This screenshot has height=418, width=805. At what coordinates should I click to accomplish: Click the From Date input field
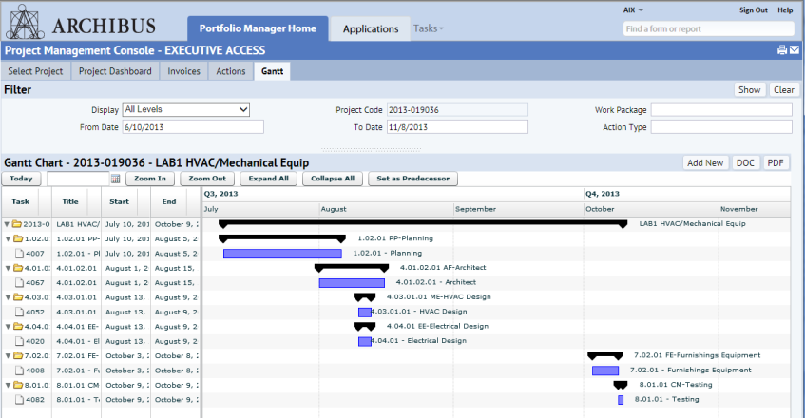pyautogui.click(x=193, y=127)
